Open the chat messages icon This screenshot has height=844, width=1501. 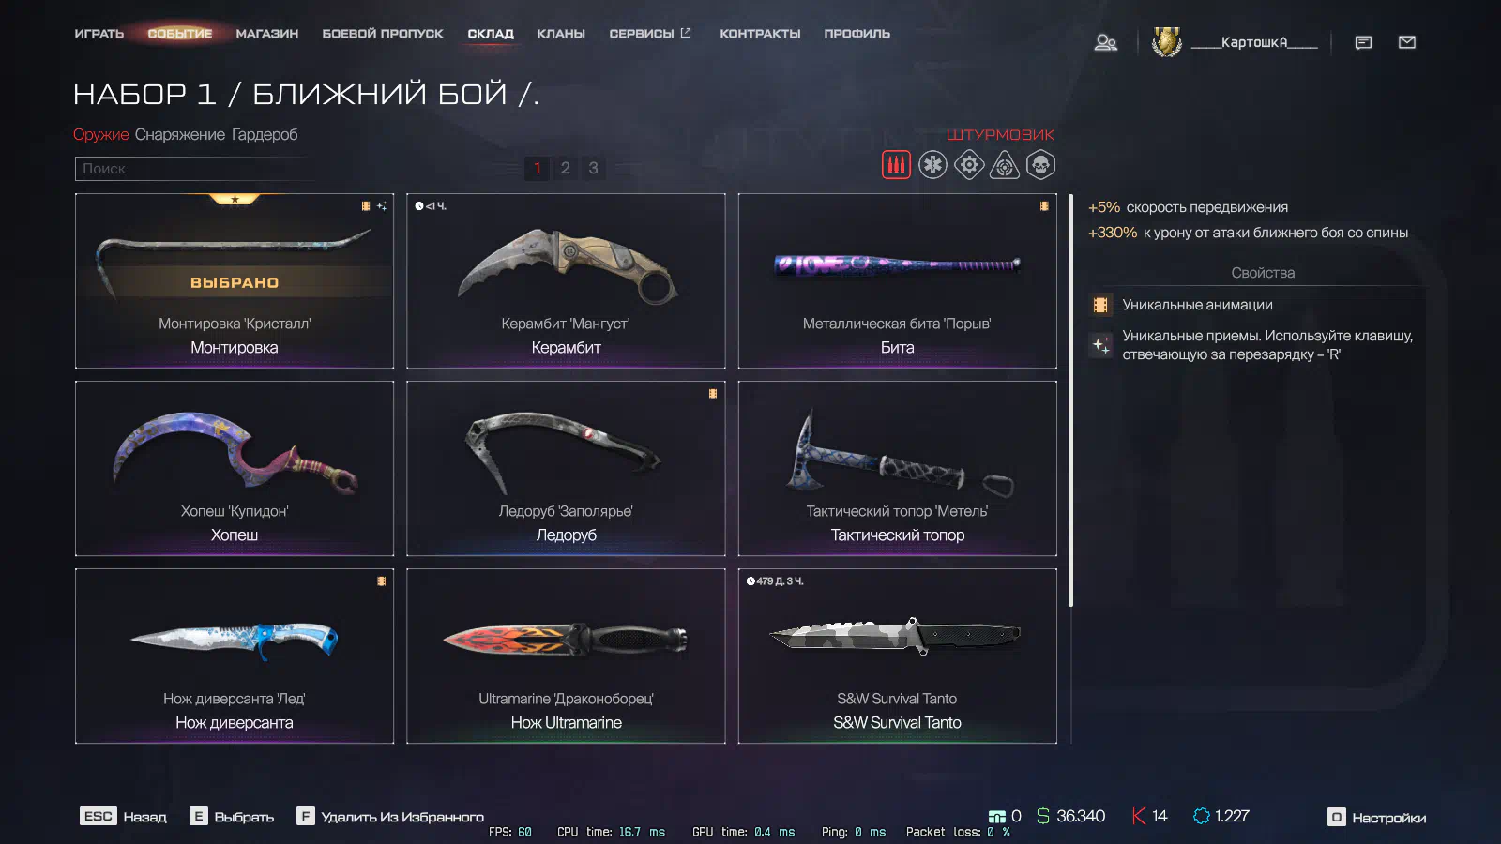point(1364,42)
